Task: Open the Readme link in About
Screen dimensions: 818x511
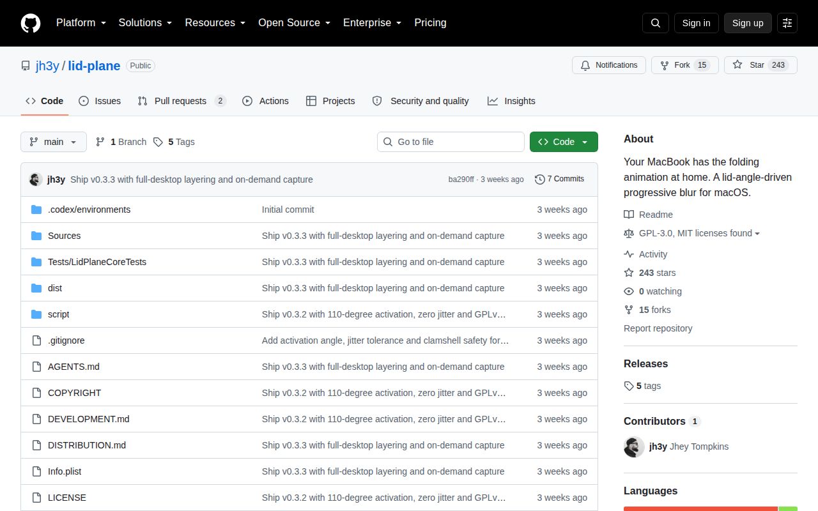Action: click(x=648, y=215)
